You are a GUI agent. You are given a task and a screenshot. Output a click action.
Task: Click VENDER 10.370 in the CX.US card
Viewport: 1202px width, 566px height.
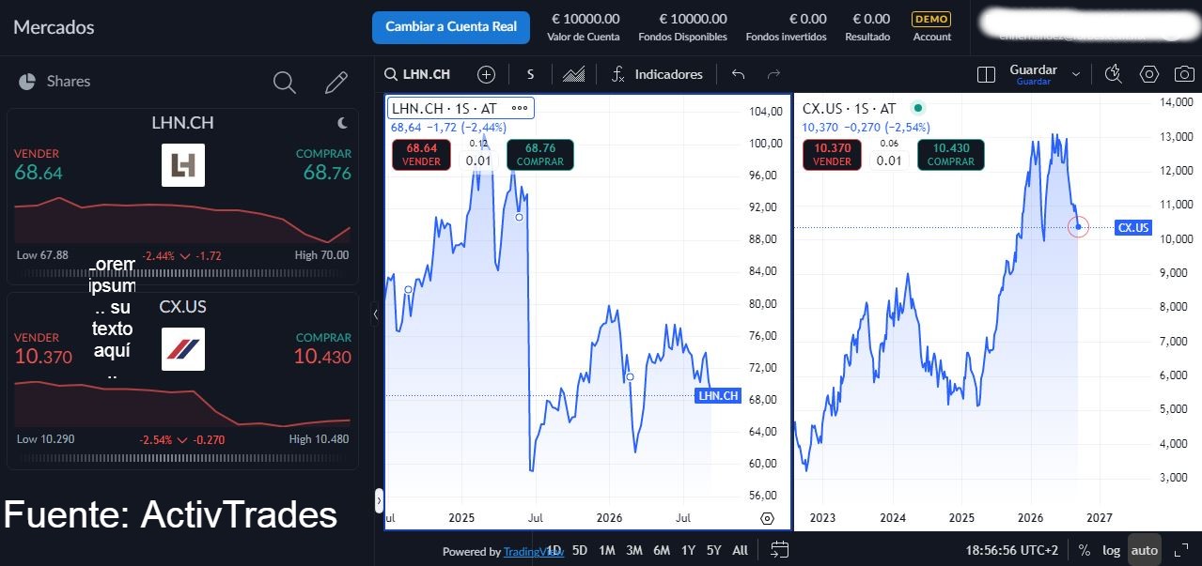pyautogui.click(x=43, y=349)
